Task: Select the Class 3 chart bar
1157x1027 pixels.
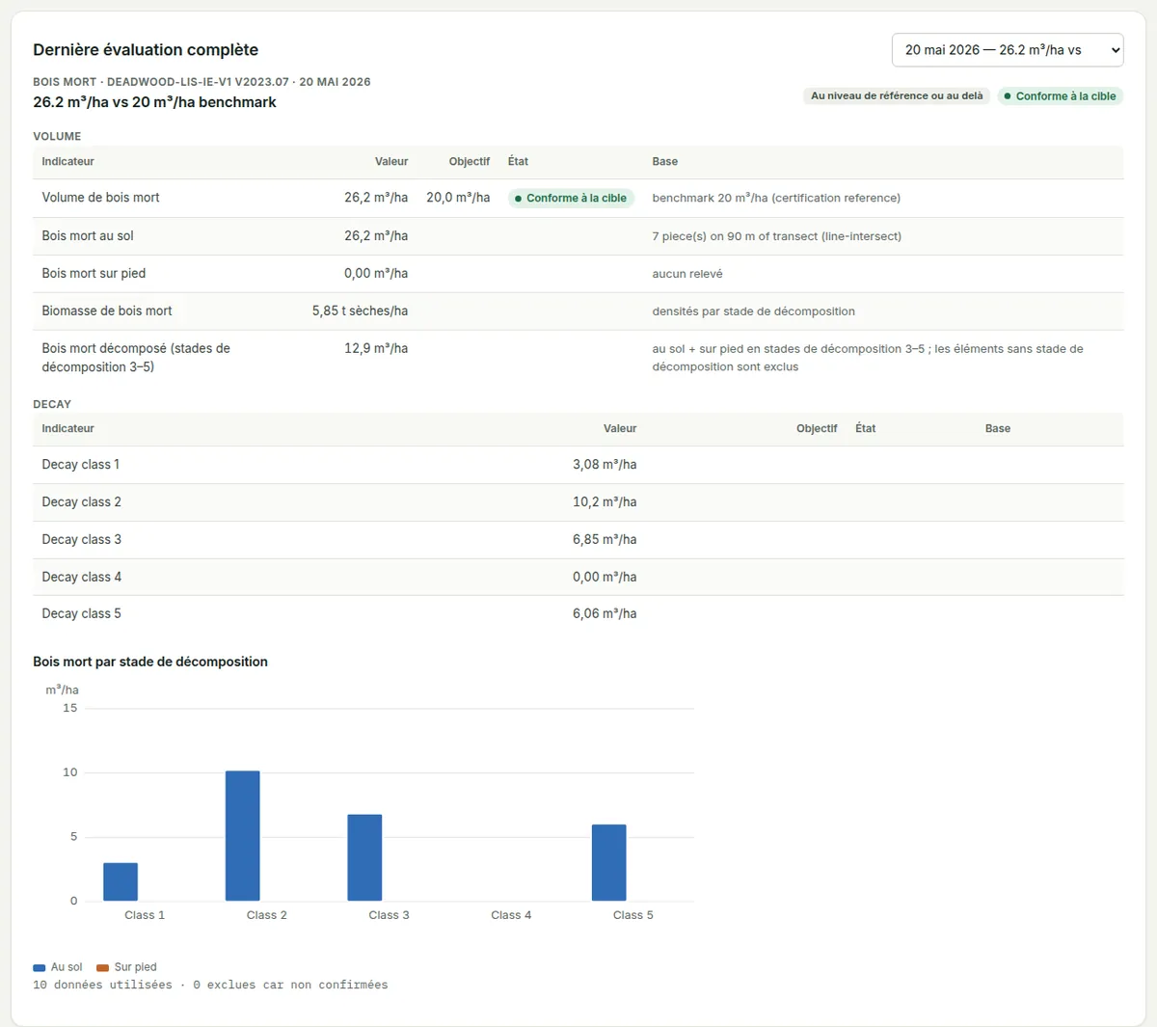Action: pyautogui.click(x=364, y=858)
